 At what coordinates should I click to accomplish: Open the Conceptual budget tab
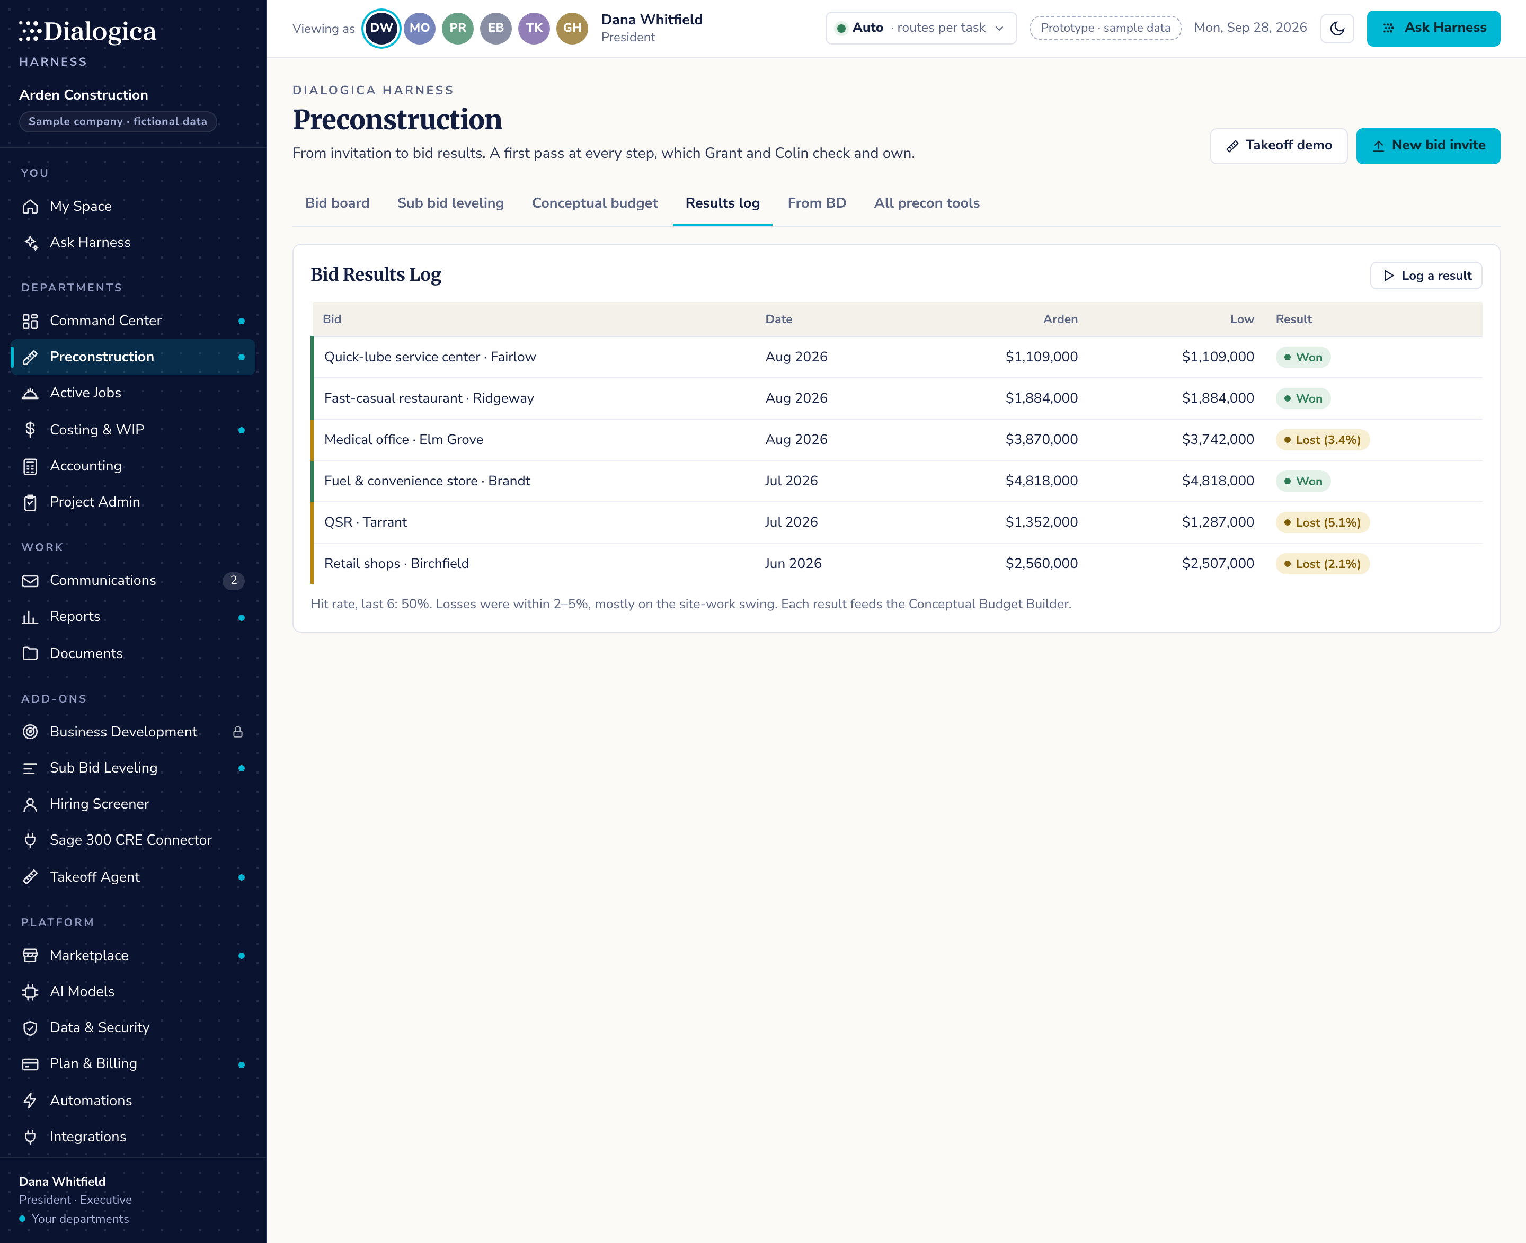pos(595,203)
